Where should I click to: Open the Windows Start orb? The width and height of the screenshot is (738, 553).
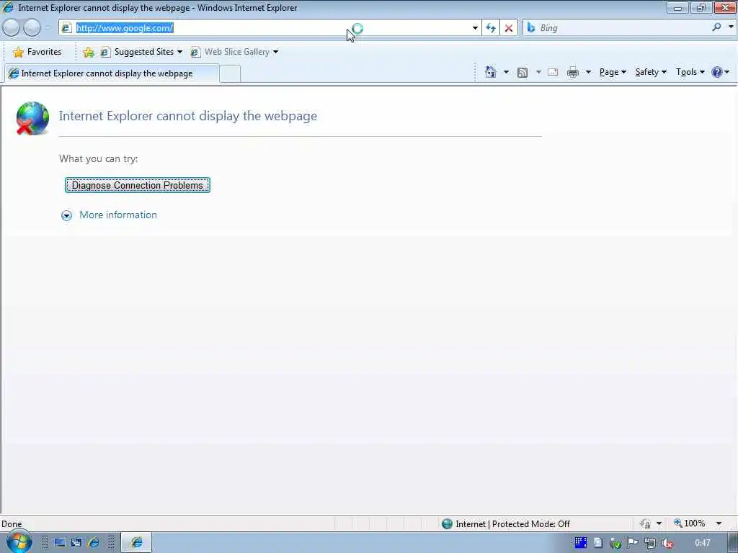pos(19,541)
